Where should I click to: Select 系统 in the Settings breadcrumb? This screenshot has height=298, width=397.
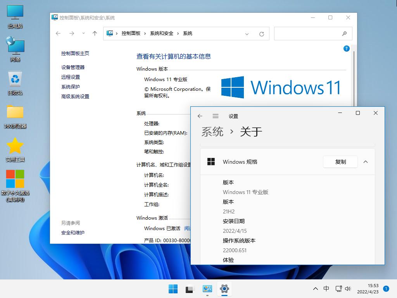point(212,132)
